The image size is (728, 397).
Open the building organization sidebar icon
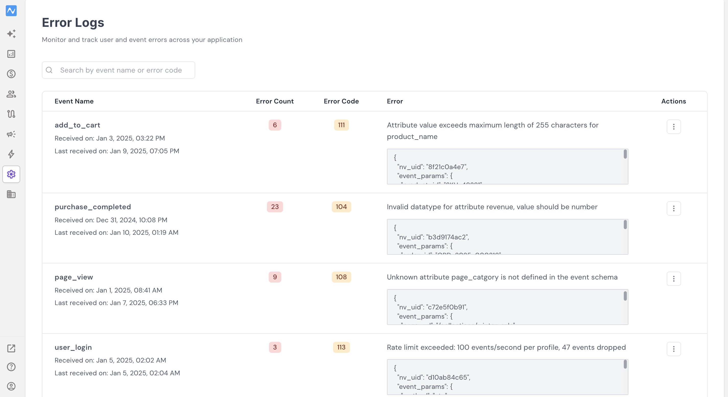11,194
